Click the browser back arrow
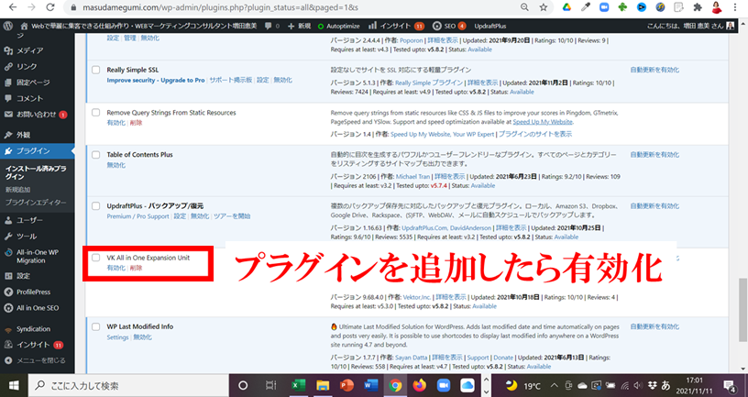The height and width of the screenshot is (397, 748). [x=13, y=7]
